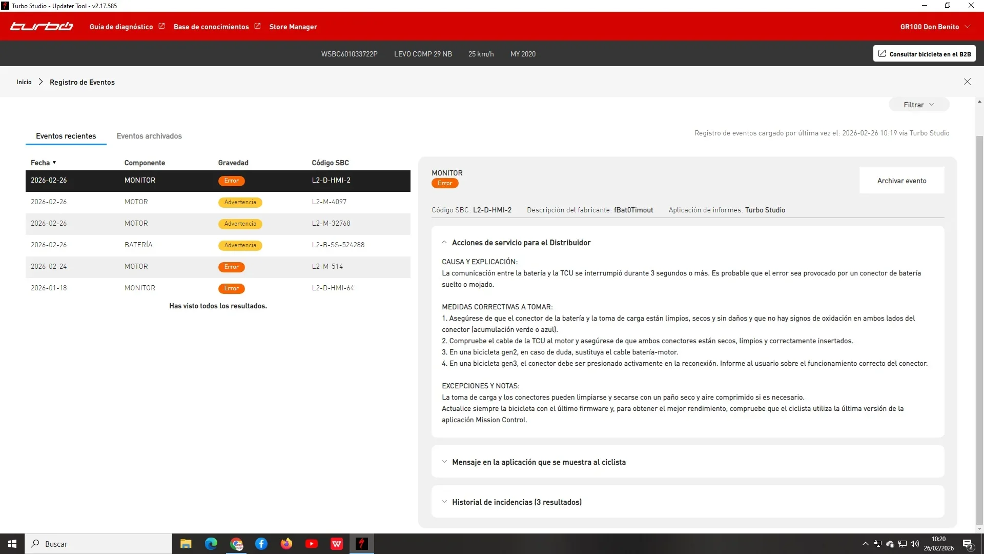
Task: Open the tray clock showing 10:20
Action: tap(939, 544)
